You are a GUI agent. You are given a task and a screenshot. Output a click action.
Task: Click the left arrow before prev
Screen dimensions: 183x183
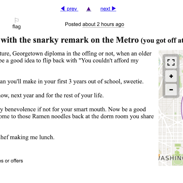pos(63,9)
